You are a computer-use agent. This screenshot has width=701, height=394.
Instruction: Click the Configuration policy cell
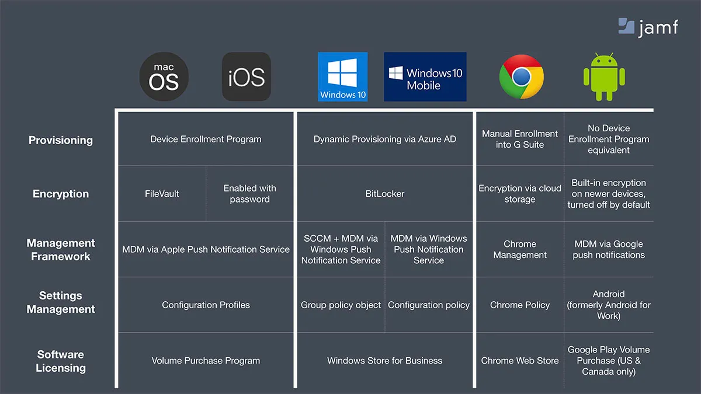coord(429,305)
